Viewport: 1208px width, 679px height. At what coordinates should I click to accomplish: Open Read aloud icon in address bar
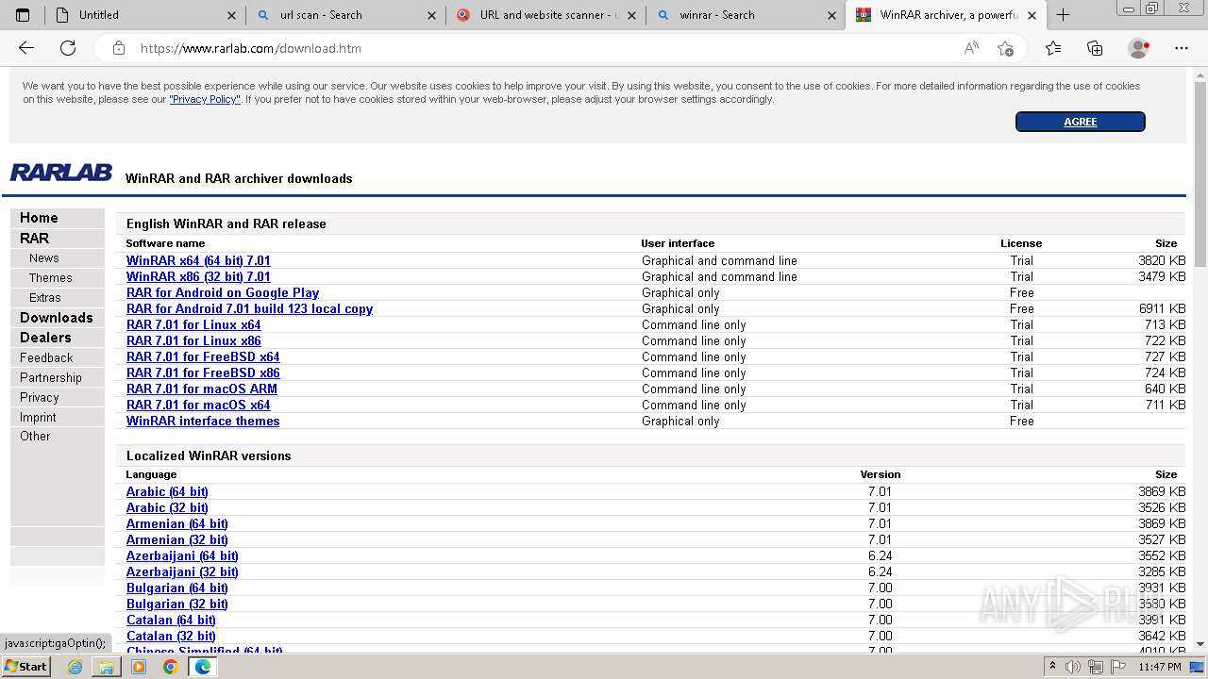click(x=971, y=48)
